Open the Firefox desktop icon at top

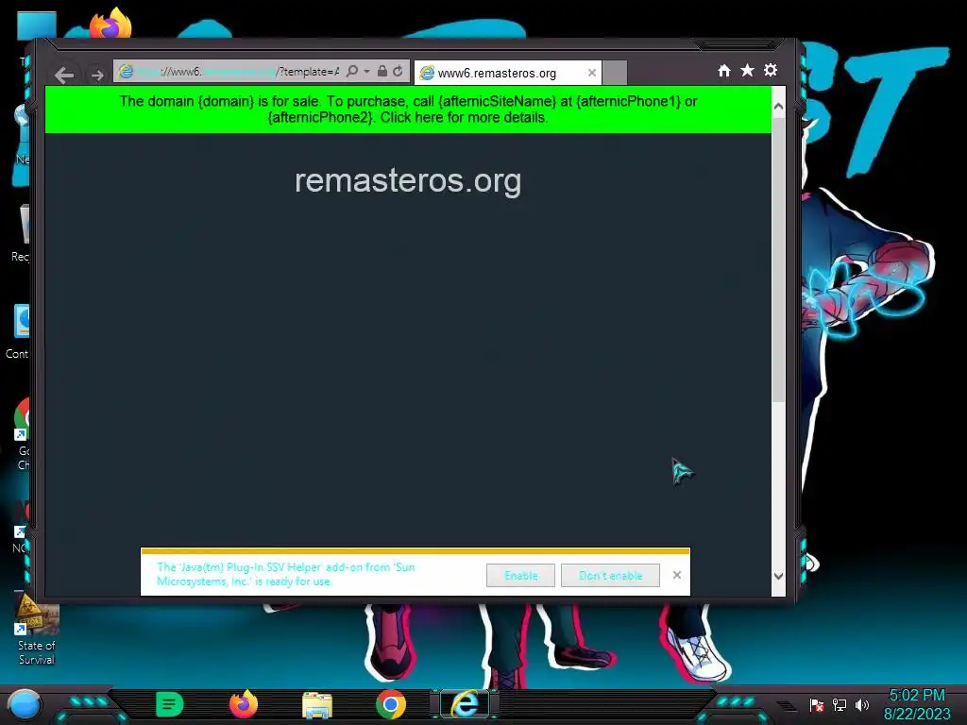pyautogui.click(x=111, y=25)
